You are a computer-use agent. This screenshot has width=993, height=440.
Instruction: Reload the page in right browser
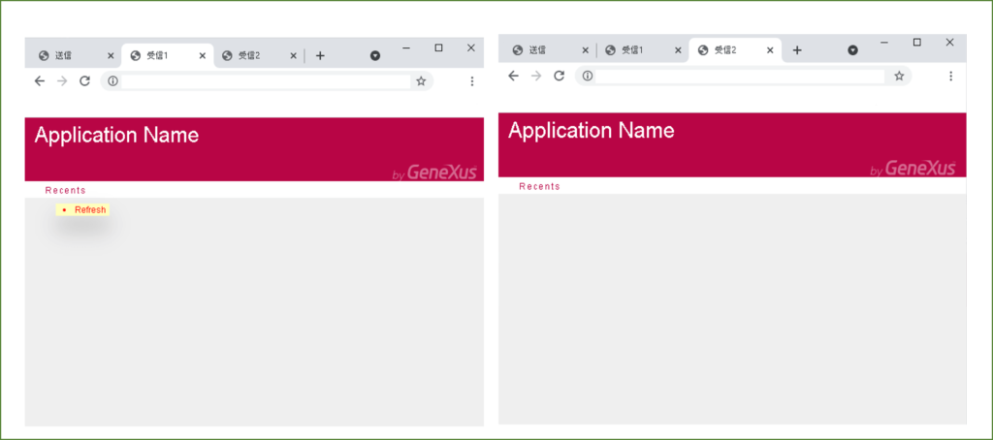[560, 76]
